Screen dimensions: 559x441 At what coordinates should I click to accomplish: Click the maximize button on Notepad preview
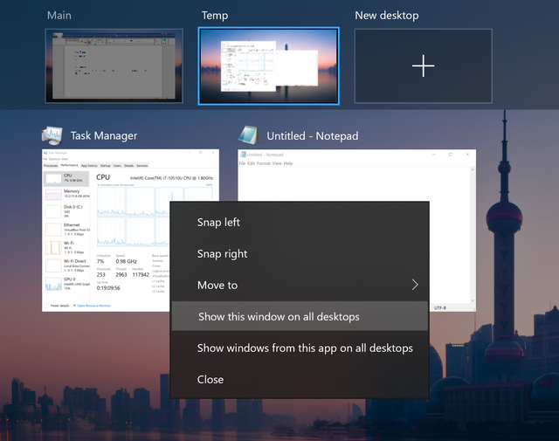click(451, 155)
